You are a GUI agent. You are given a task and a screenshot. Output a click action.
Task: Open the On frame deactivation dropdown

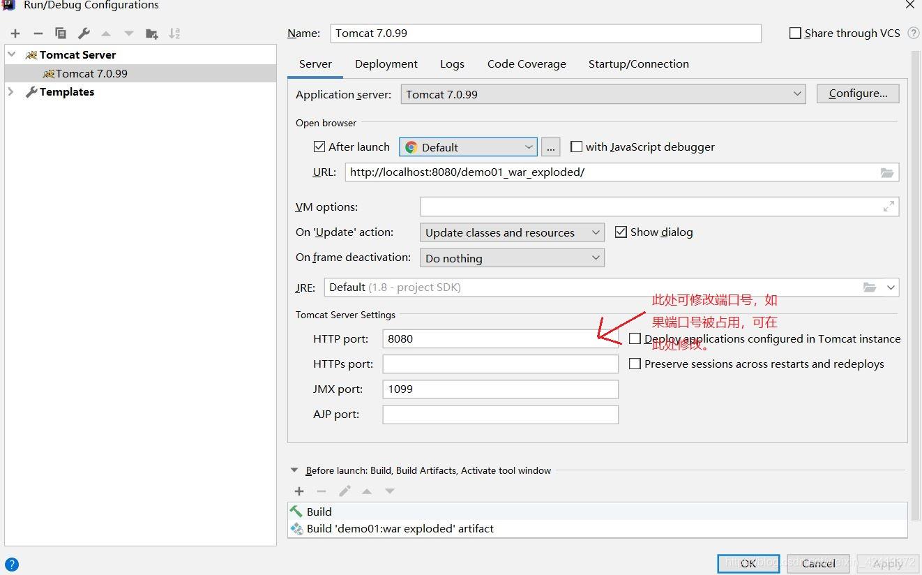(x=512, y=258)
